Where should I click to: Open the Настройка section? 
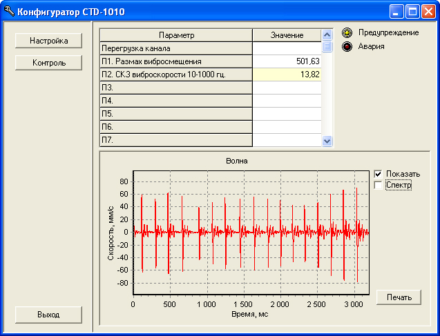(48, 41)
